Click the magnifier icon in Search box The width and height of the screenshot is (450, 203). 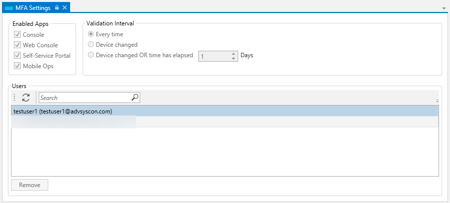click(135, 98)
